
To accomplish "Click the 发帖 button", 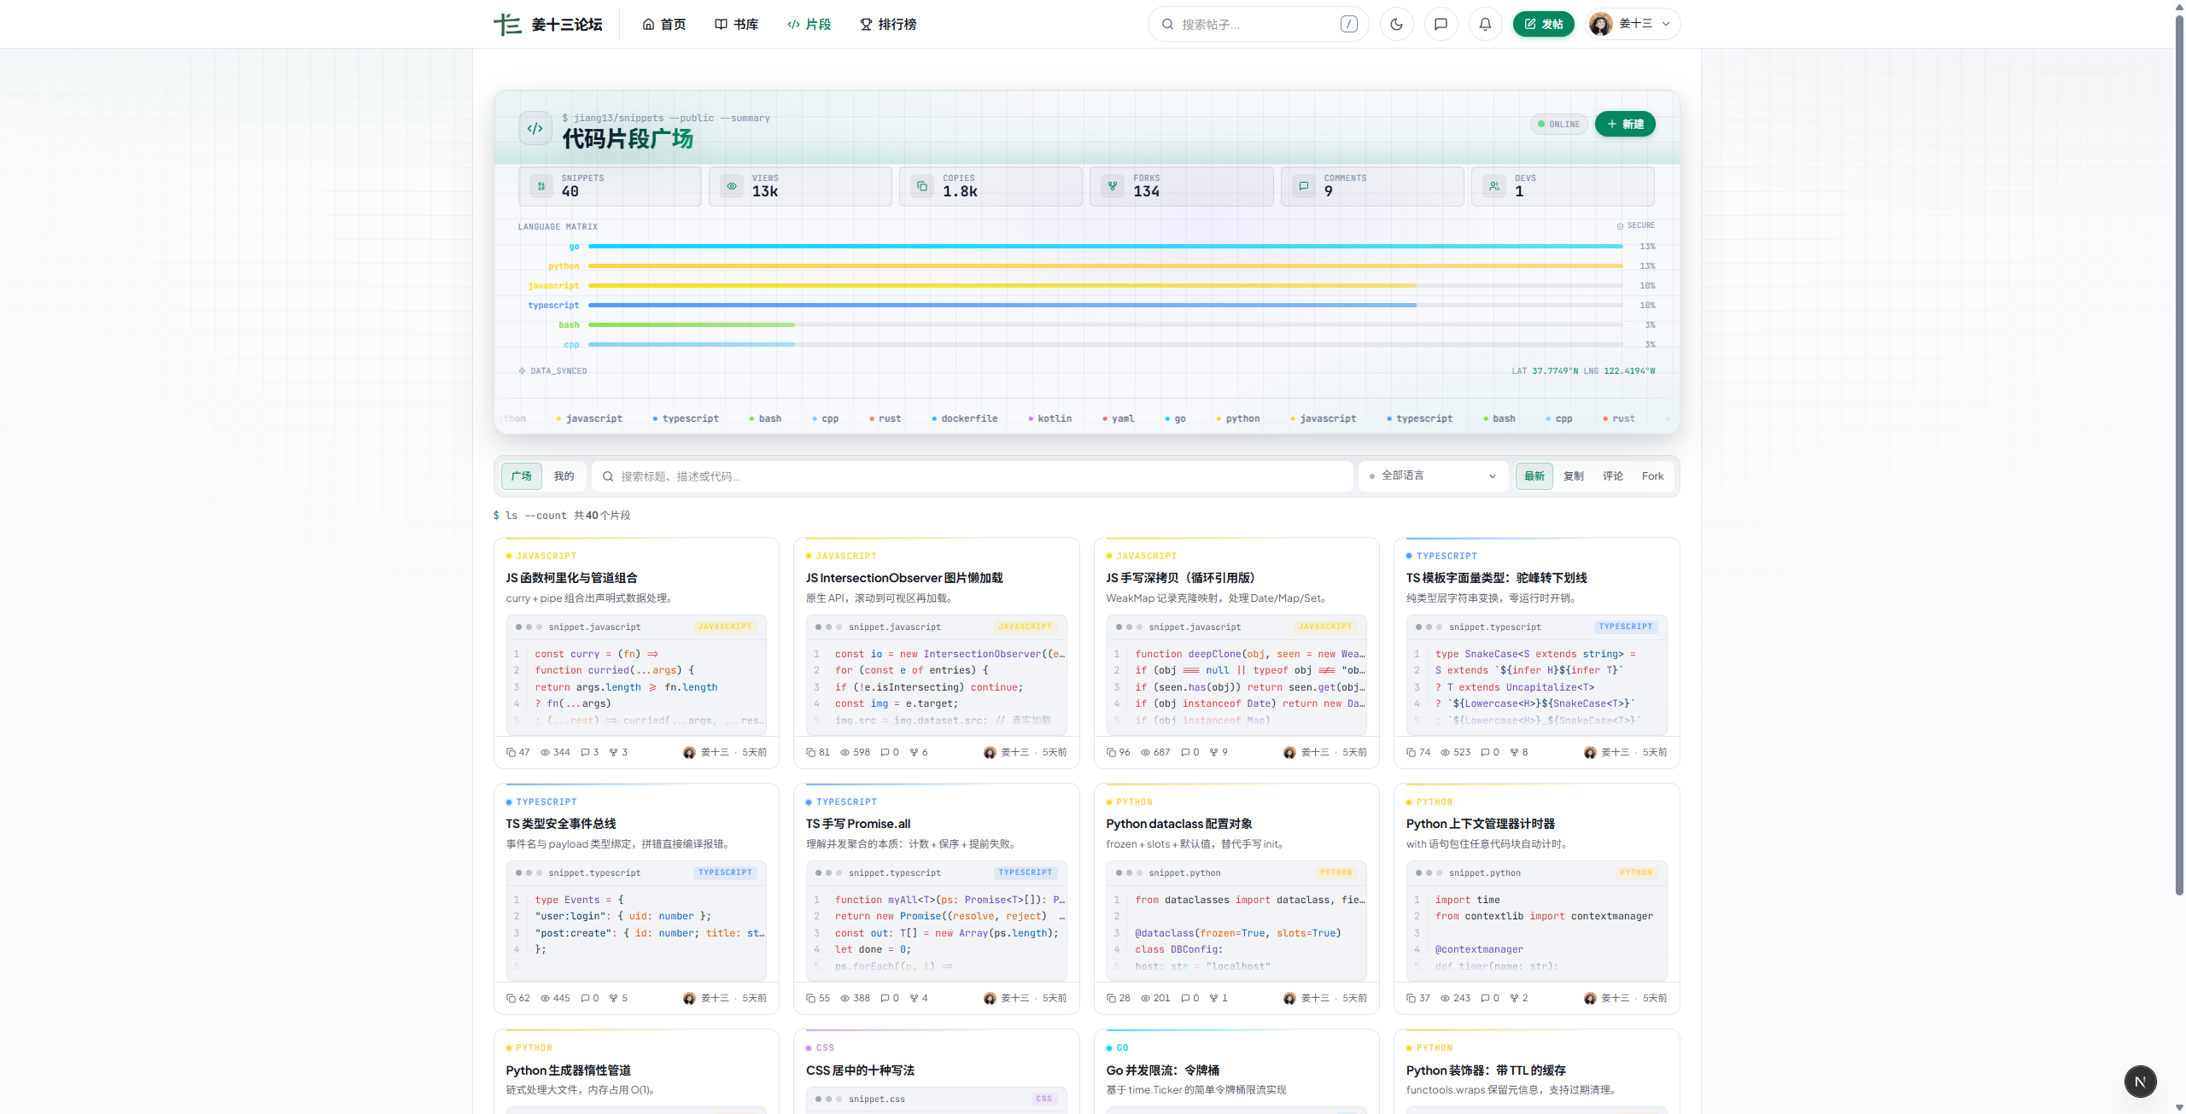I will click(1543, 24).
